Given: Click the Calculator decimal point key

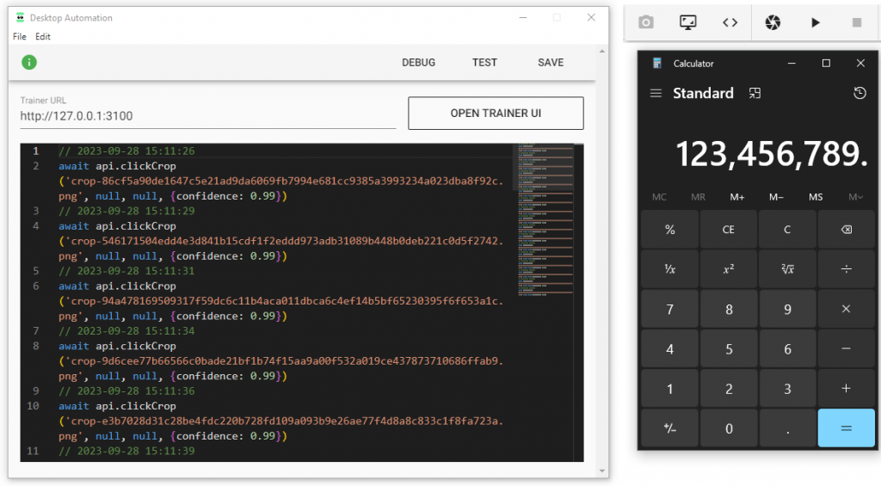Looking at the screenshot, I should tap(788, 428).
